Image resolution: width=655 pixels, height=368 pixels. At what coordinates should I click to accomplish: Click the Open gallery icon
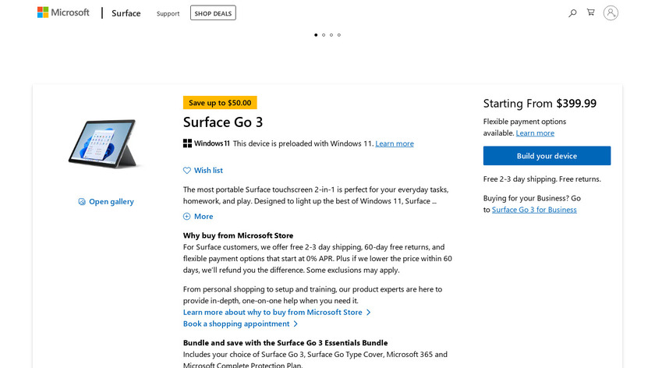pos(82,202)
